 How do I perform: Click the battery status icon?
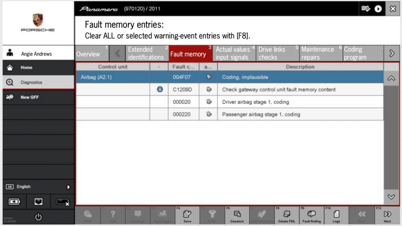14,202
